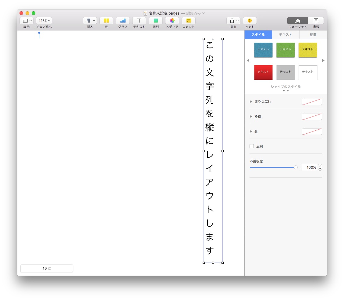
Task: Click the Hint (ヒント) question mark icon
Action: 250,21
